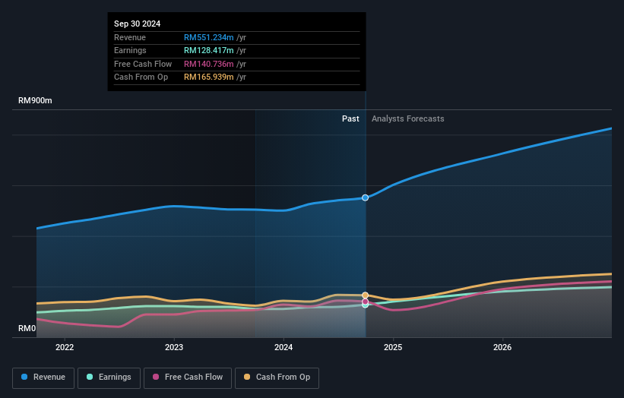Click the Past label

coord(350,118)
